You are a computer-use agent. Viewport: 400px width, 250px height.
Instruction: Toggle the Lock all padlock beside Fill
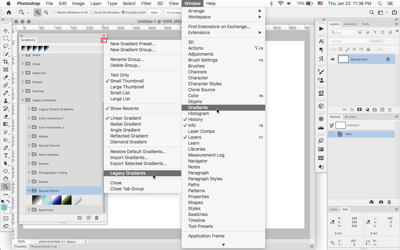pyautogui.click(x=368, y=49)
